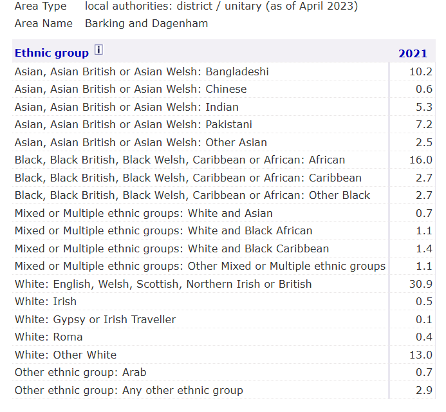Screen dimensions: 446x412
Task: Select the Roma value 0.4
Action: click(424, 337)
